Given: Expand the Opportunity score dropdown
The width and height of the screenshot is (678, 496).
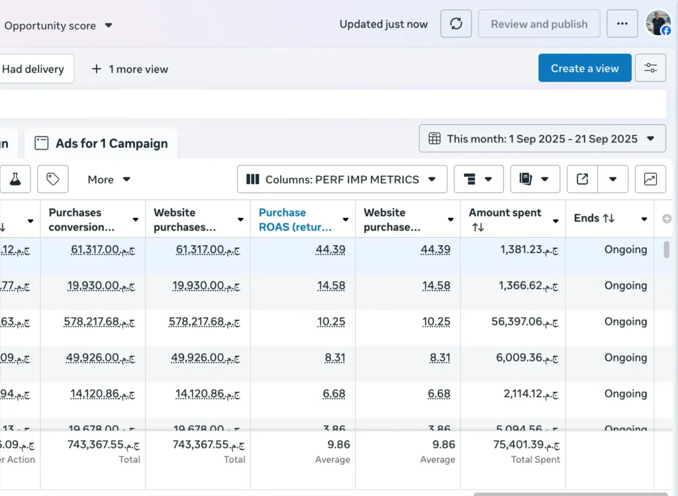Looking at the screenshot, I should (58, 26).
